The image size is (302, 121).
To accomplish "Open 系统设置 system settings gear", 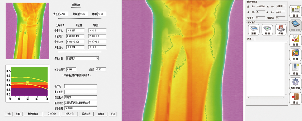I will pos(295,83).
